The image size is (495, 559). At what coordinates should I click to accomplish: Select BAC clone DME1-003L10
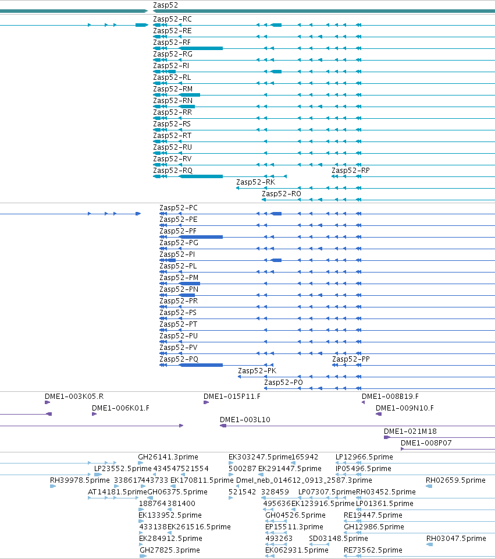pyautogui.click(x=245, y=420)
